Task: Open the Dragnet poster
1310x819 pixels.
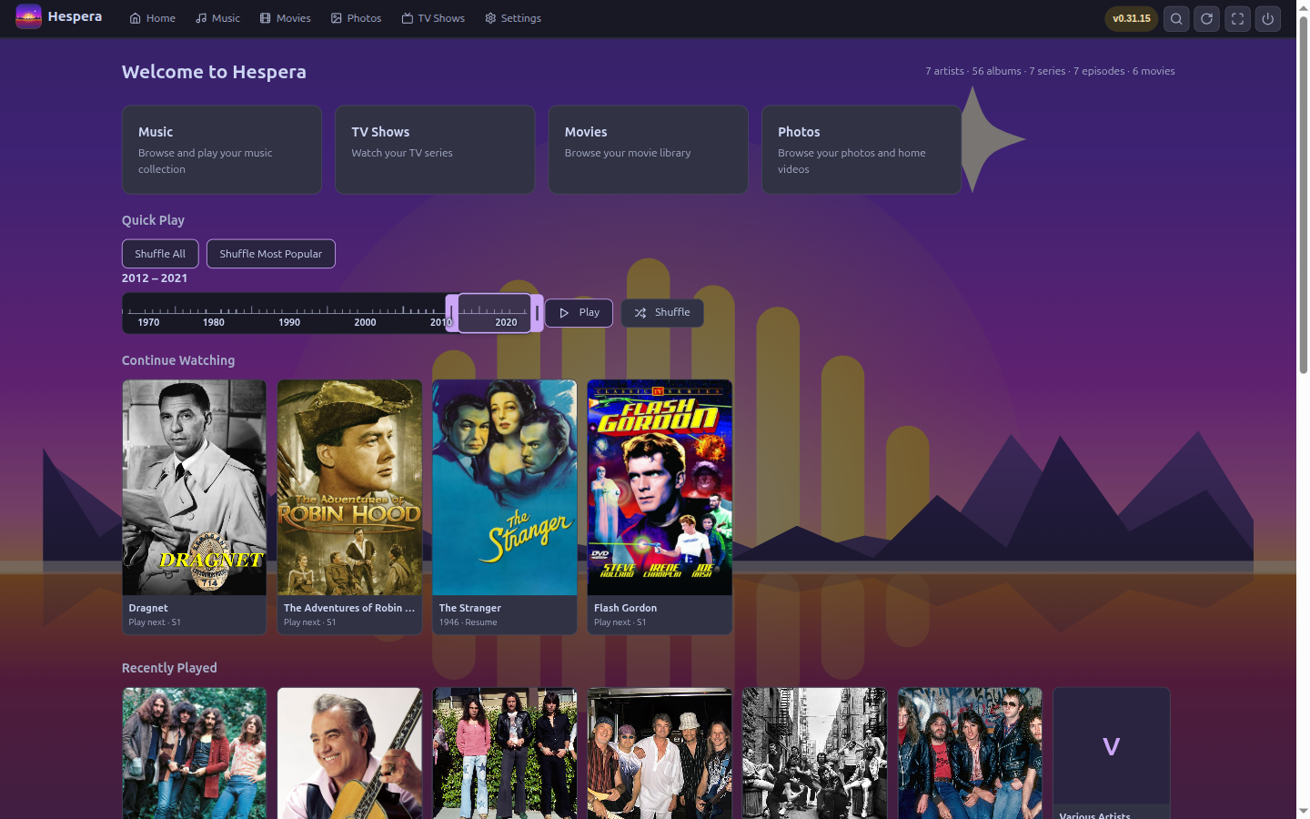Action: point(195,488)
